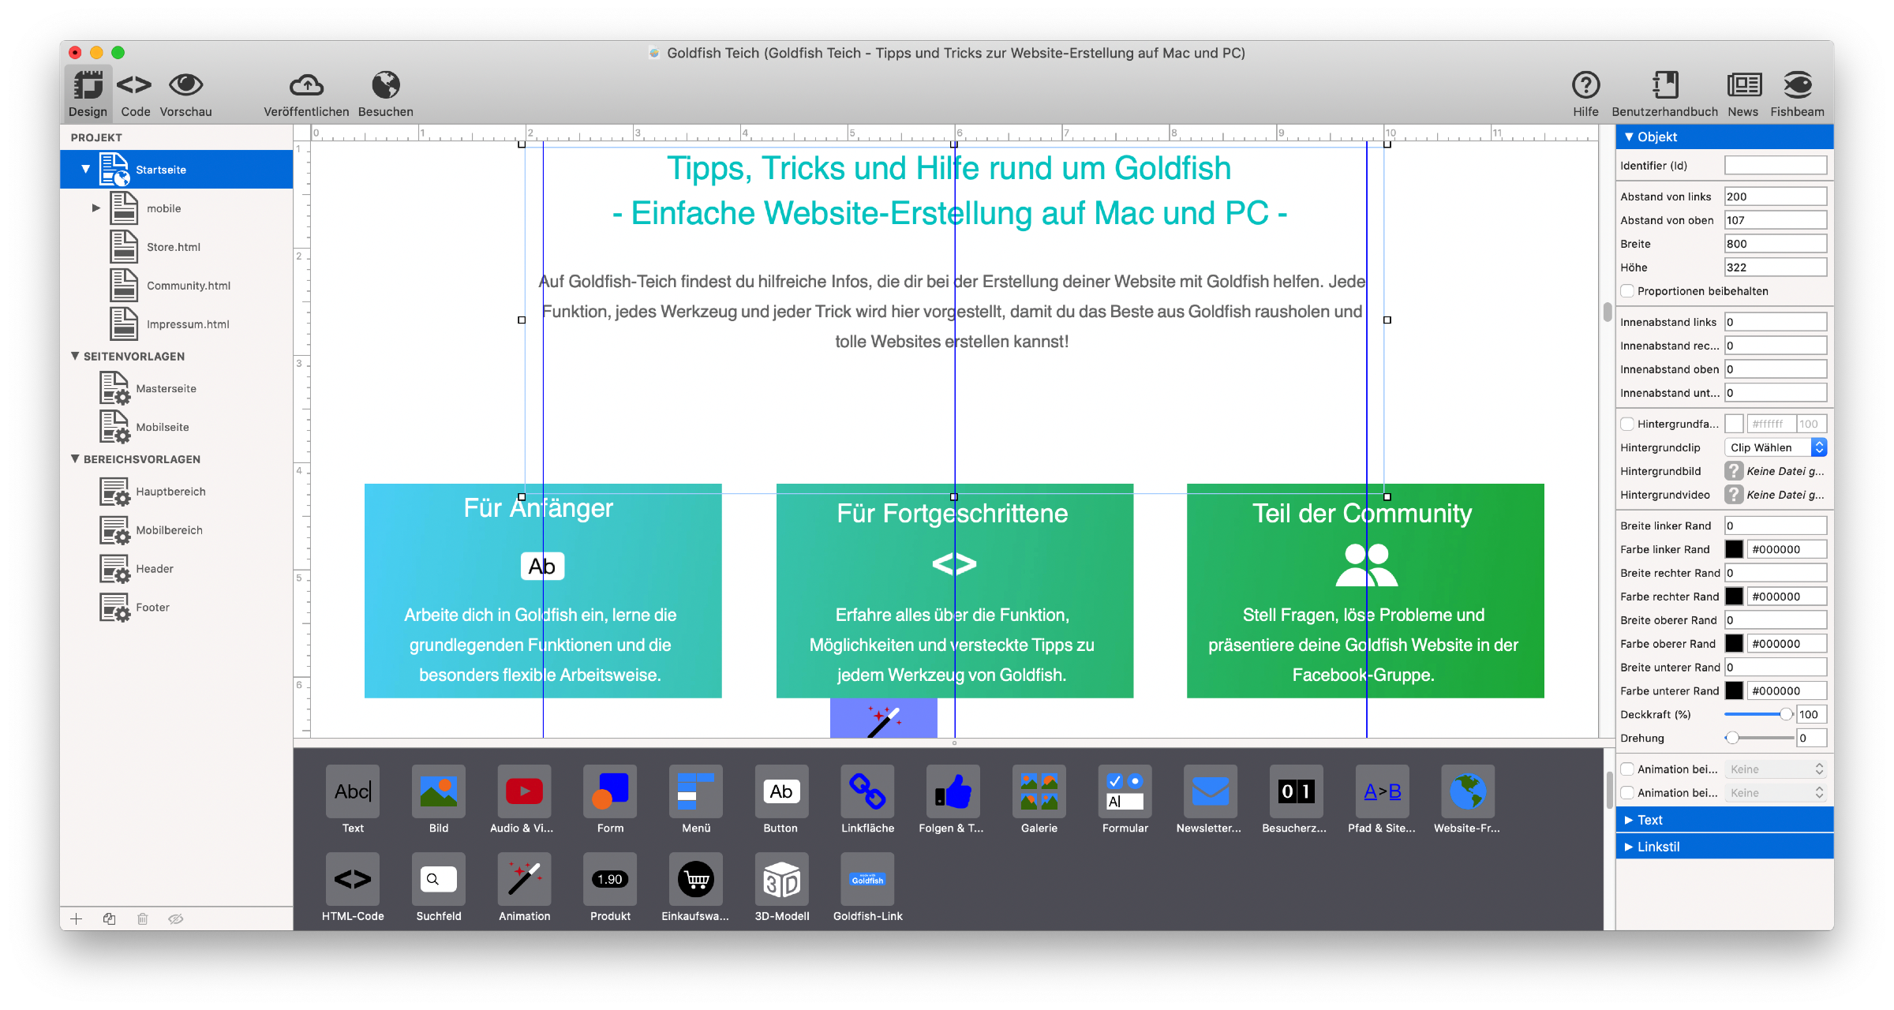1894x1010 pixels.
Task: Open the Footer area template
Action: click(x=177, y=608)
